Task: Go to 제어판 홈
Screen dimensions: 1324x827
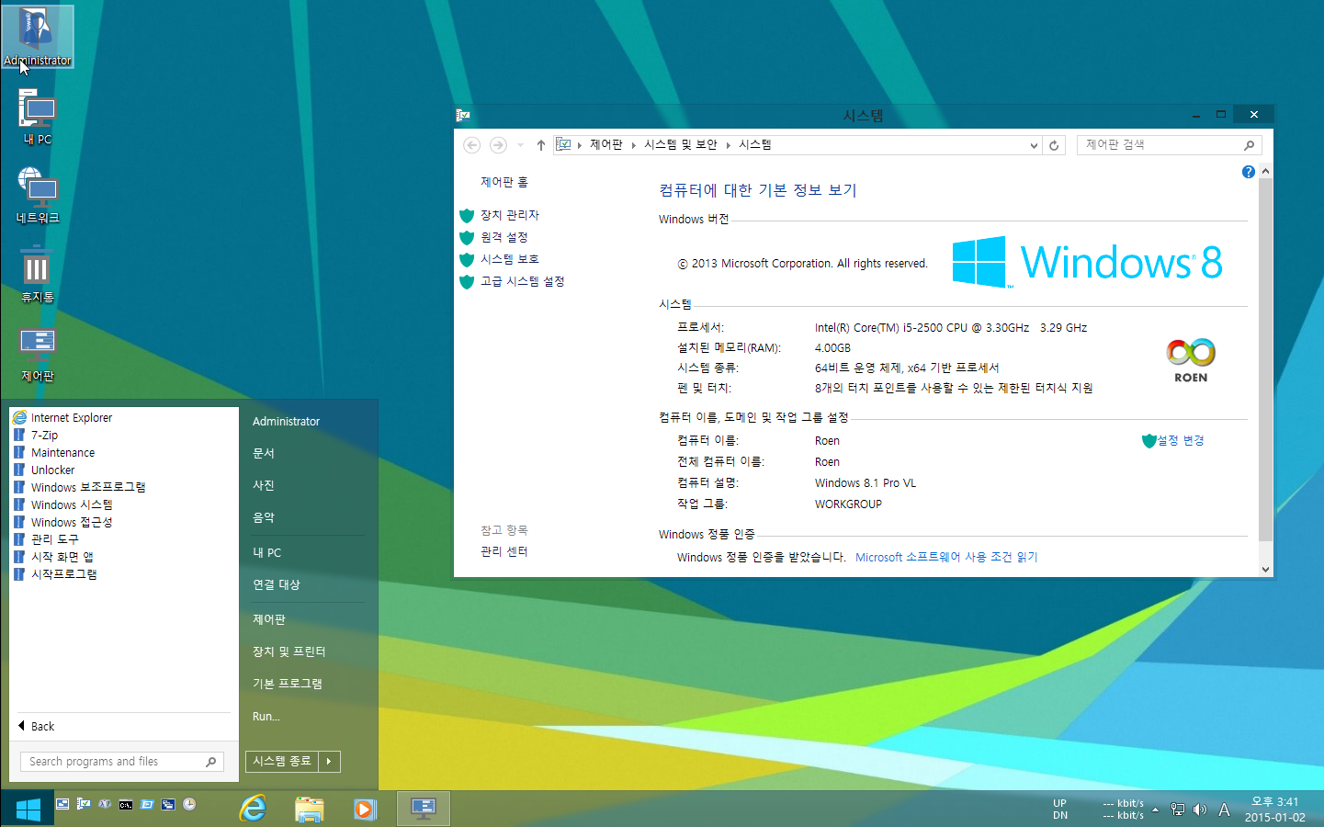Action: [x=504, y=182]
